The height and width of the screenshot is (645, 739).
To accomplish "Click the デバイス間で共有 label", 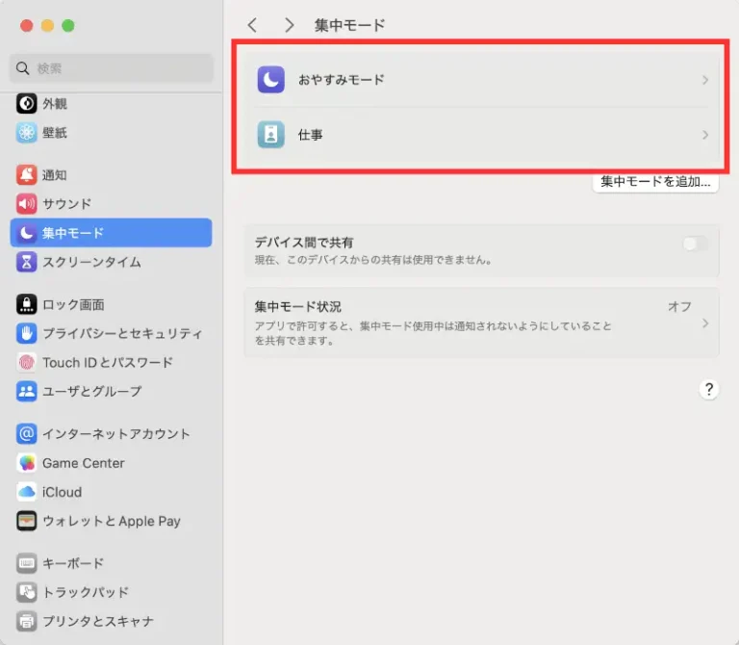I will coord(304,243).
